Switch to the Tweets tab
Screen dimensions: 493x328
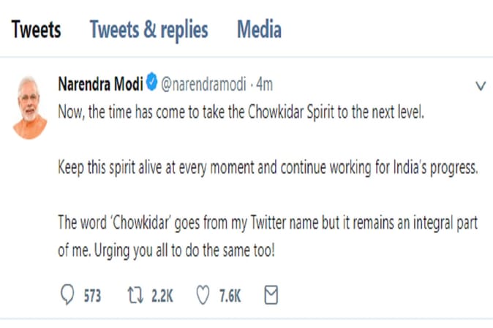click(x=37, y=30)
